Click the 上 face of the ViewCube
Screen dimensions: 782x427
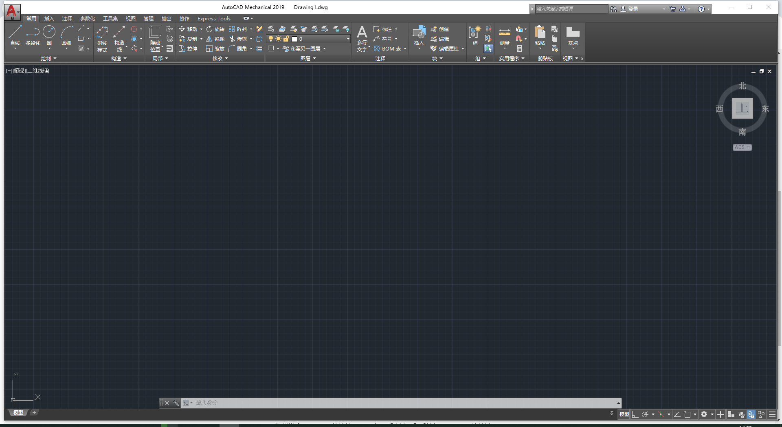742,108
